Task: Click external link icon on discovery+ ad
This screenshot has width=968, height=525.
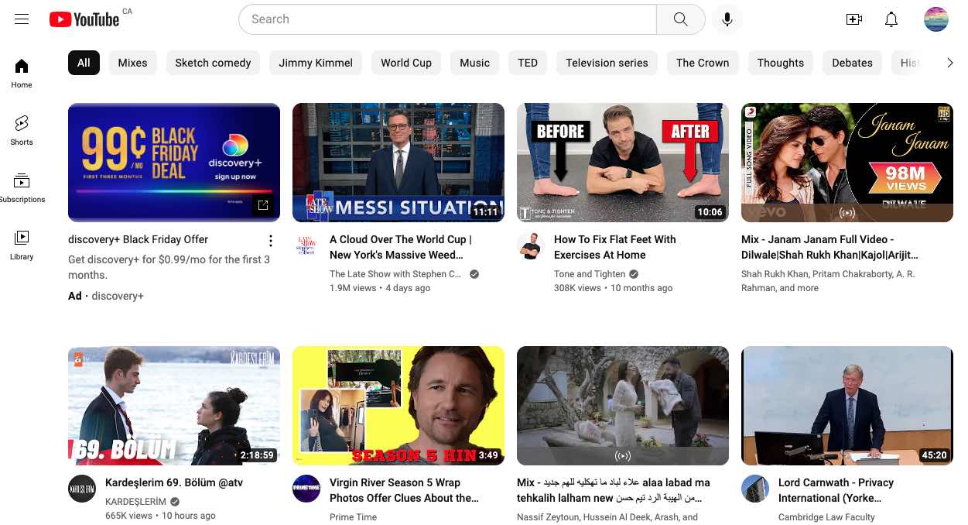Action: coord(263,205)
